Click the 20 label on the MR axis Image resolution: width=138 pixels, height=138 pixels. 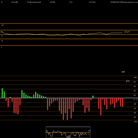pyautogui.click(x=135, y=95)
